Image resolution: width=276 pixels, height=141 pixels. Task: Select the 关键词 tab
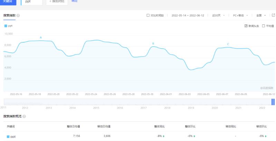click(8, 1)
